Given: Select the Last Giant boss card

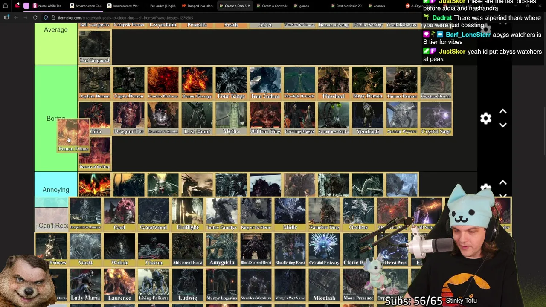Looking at the screenshot, I should 197,118.
